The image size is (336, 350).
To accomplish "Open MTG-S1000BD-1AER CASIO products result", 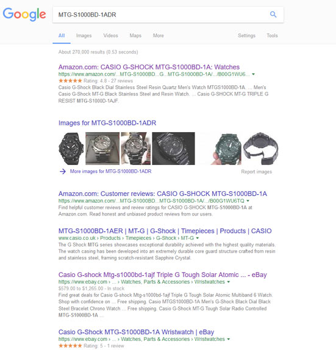I will coord(165,231).
